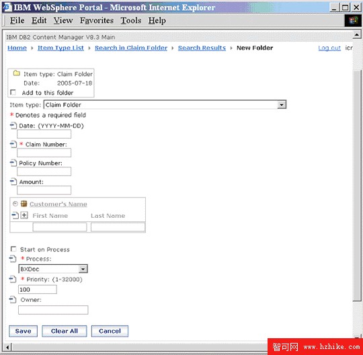
Task: Minimize the Internet Explorer window
Action: 333,7
